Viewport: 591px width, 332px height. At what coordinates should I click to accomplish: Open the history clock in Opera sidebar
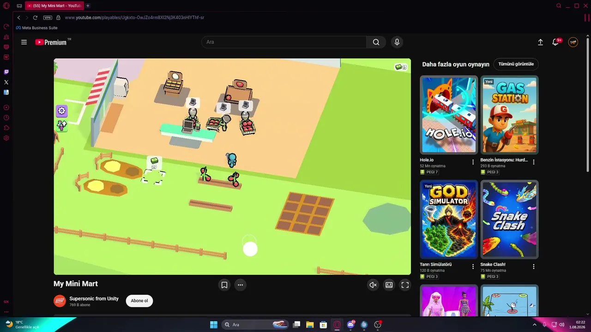click(6, 118)
